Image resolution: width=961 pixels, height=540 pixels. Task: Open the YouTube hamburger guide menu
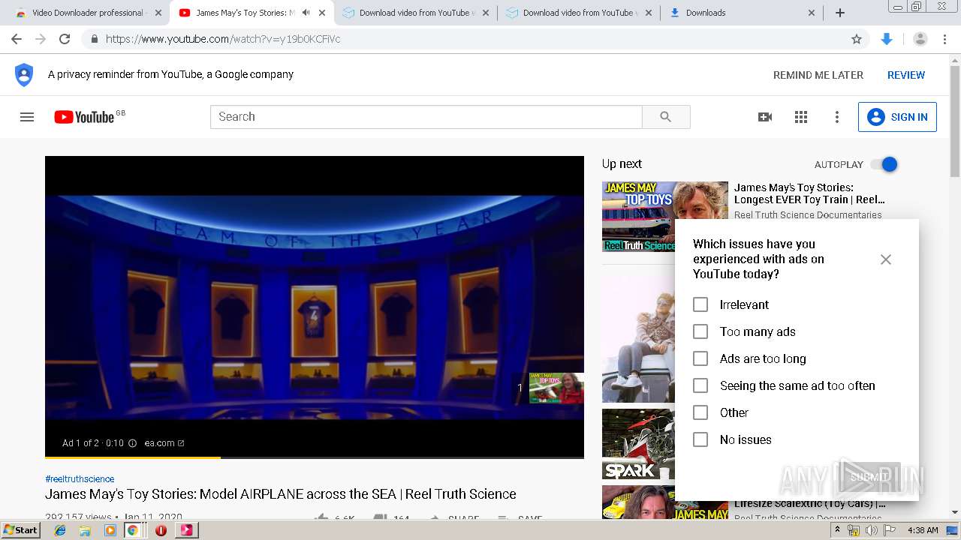(x=27, y=117)
